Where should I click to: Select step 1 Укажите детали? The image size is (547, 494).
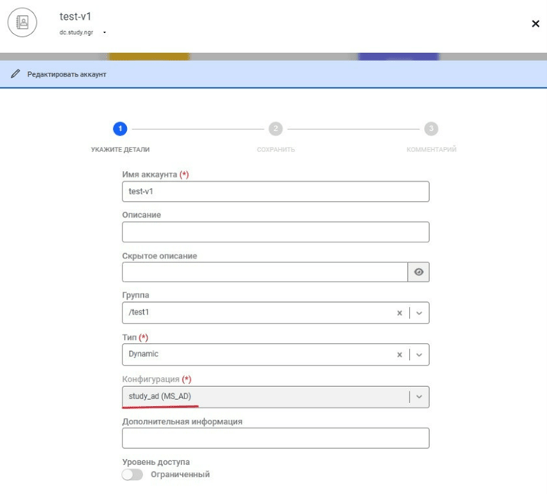(x=120, y=128)
